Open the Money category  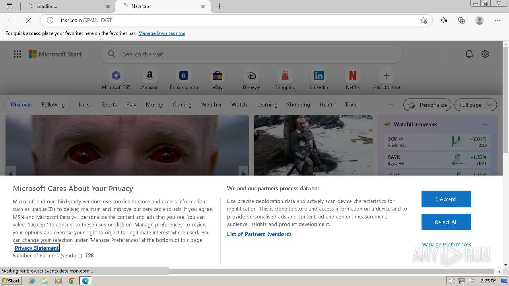tap(154, 105)
